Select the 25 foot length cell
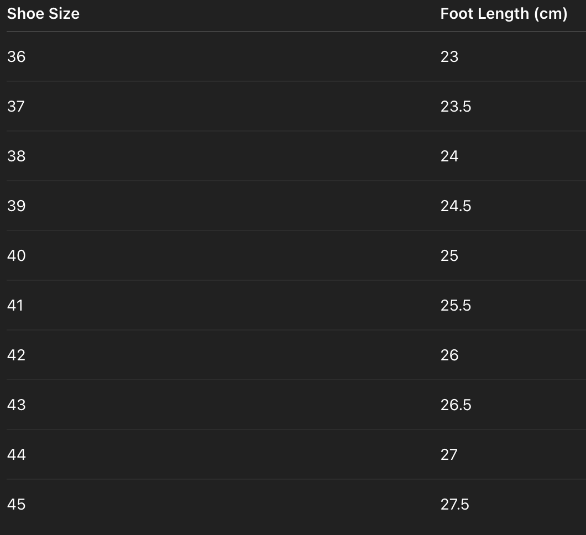The height and width of the screenshot is (535, 586). [x=449, y=255]
